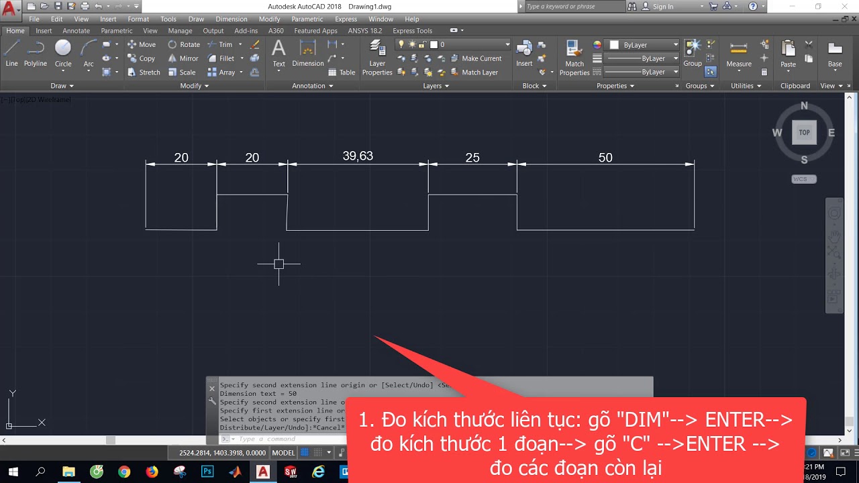The width and height of the screenshot is (859, 483).
Task: Click MODEL toggle in the status bar
Action: (x=283, y=452)
